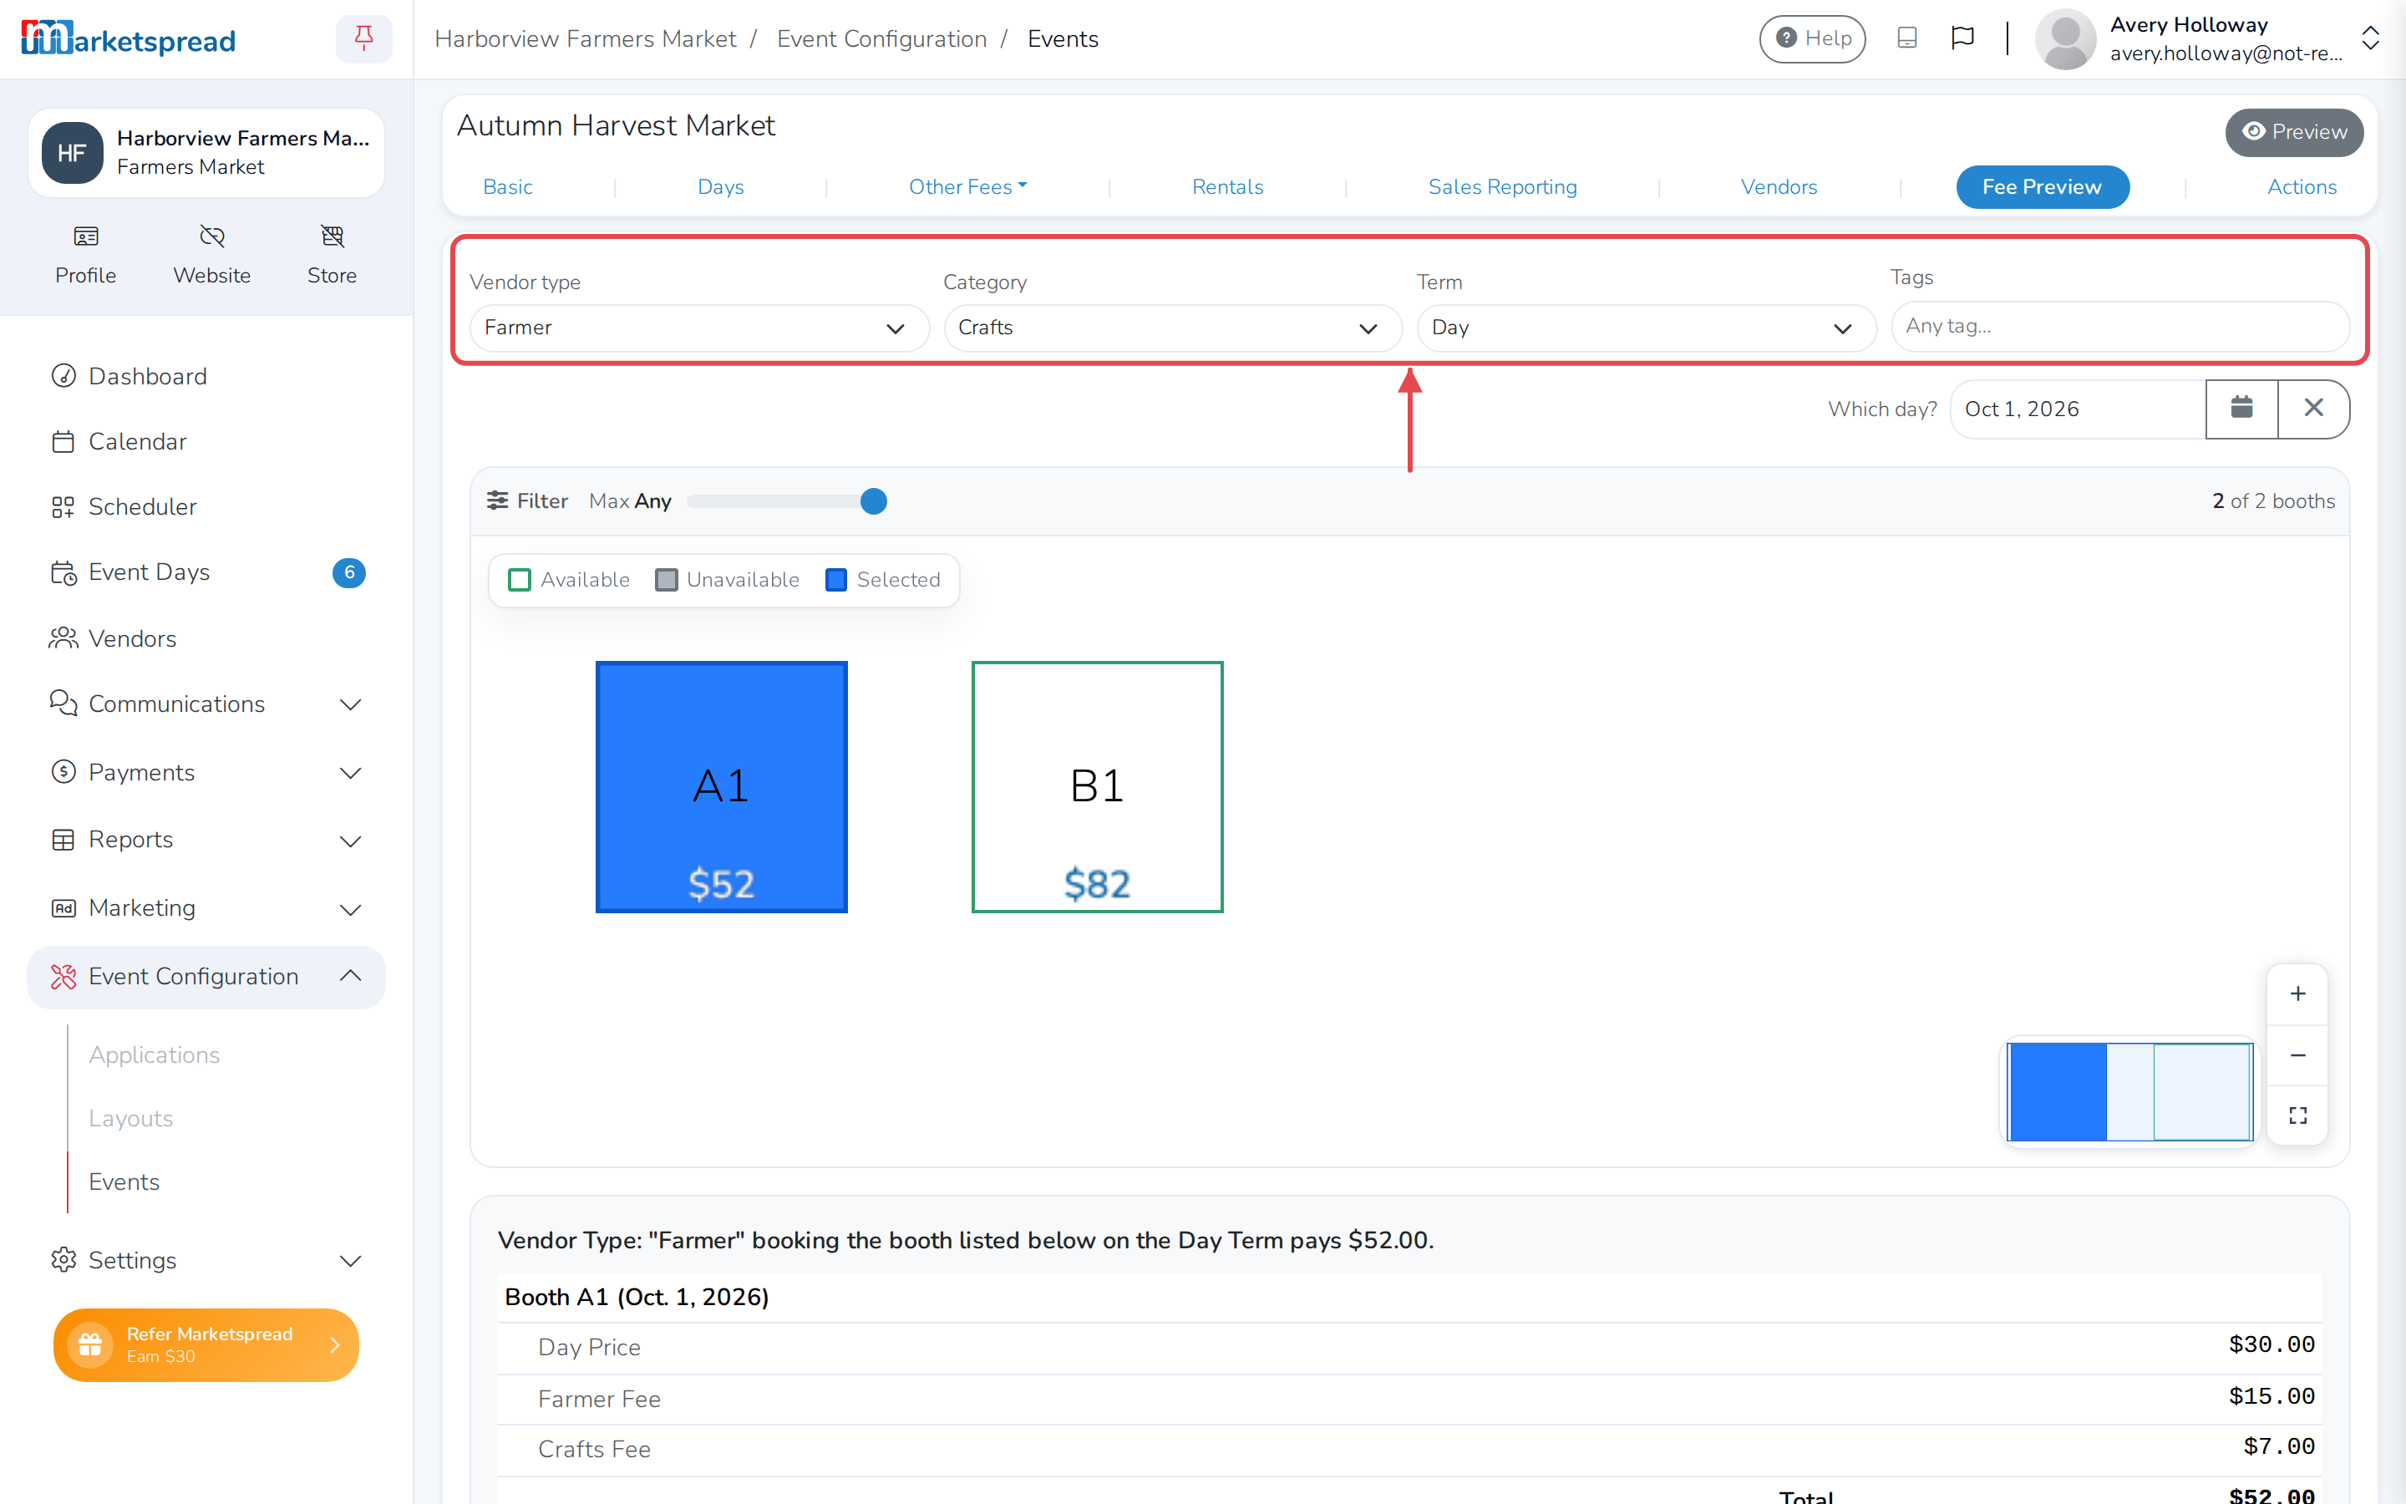Image resolution: width=2406 pixels, height=1504 pixels.
Task: Expand the Reports sidebar section
Action: pos(206,841)
